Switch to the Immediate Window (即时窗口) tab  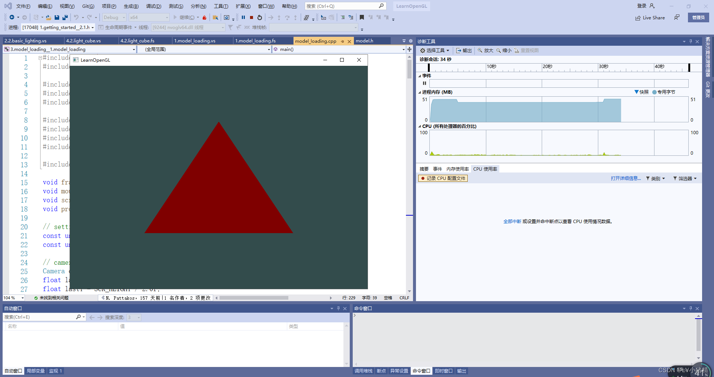(444, 371)
